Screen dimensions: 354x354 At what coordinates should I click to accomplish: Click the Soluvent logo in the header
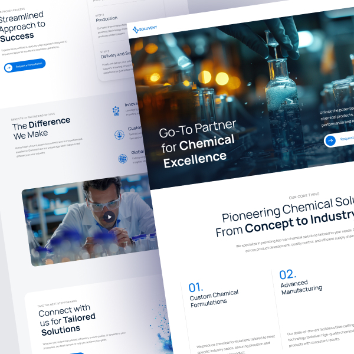(145, 29)
